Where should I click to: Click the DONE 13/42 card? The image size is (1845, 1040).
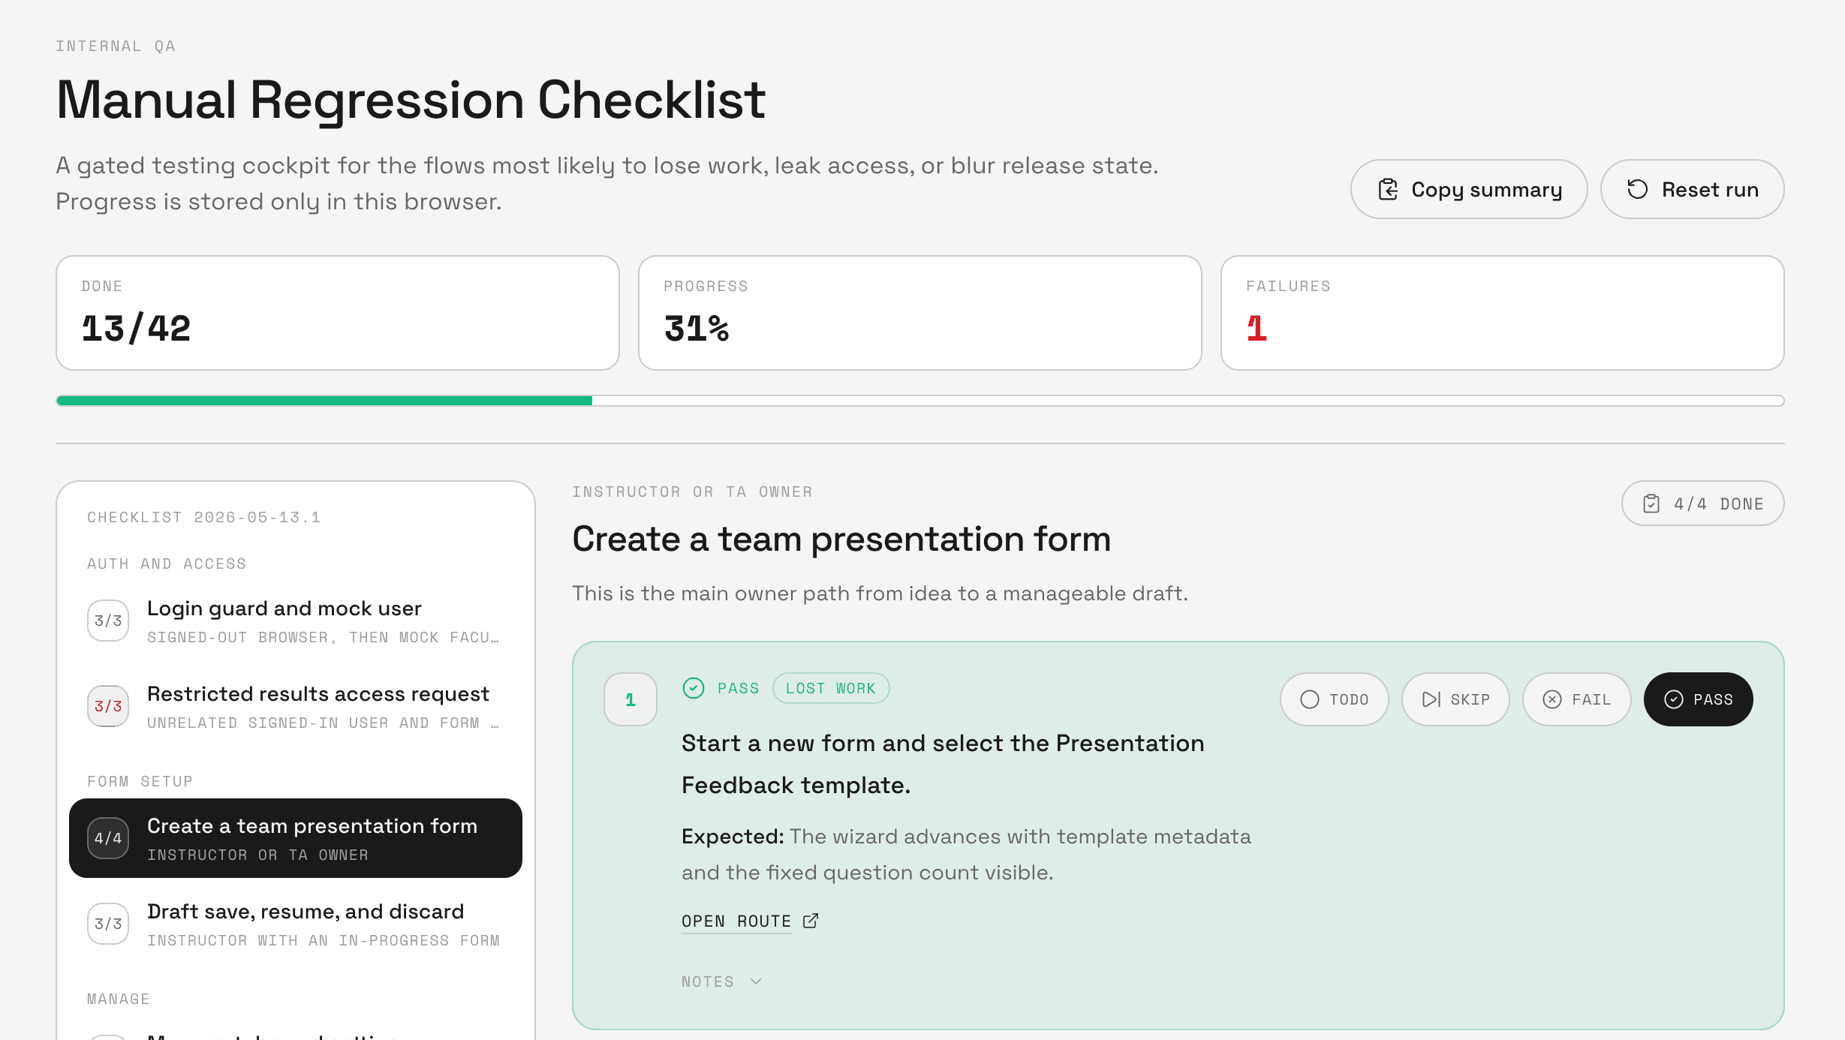click(x=338, y=313)
